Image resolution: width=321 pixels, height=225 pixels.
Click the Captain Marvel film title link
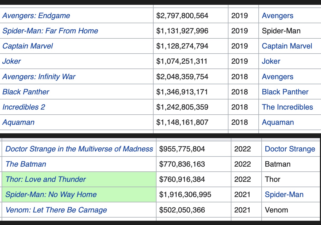click(28, 46)
